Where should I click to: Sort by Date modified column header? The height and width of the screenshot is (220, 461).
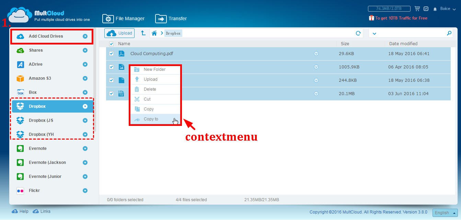pyautogui.click(x=403, y=44)
